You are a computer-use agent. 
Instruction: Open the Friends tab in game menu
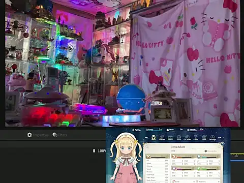162,137
